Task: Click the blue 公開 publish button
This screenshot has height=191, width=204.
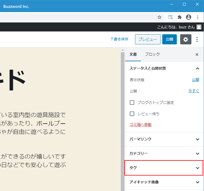Action: pyautogui.click(x=169, y=39)
